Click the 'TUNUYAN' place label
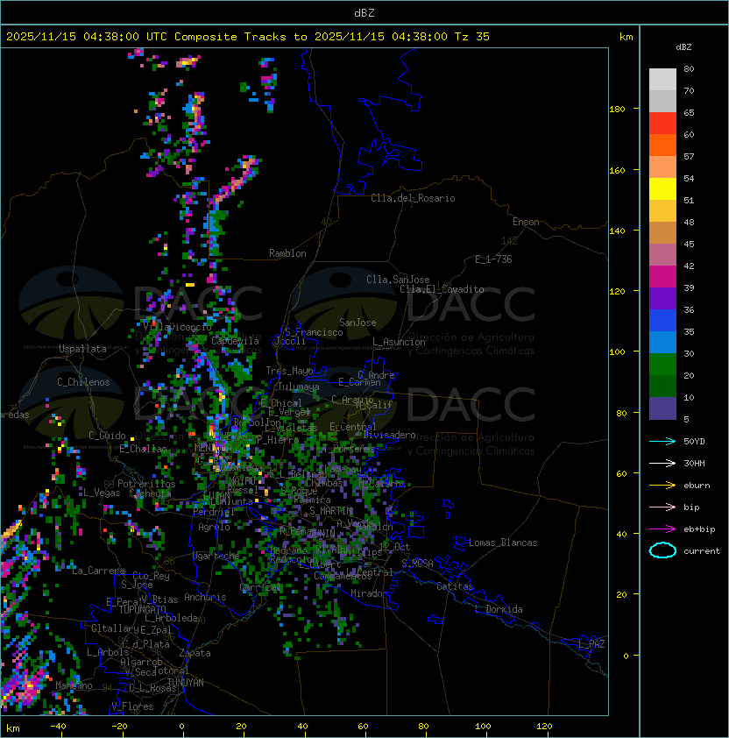The height and width of the screenshot is (738, 729). point(186,683)
